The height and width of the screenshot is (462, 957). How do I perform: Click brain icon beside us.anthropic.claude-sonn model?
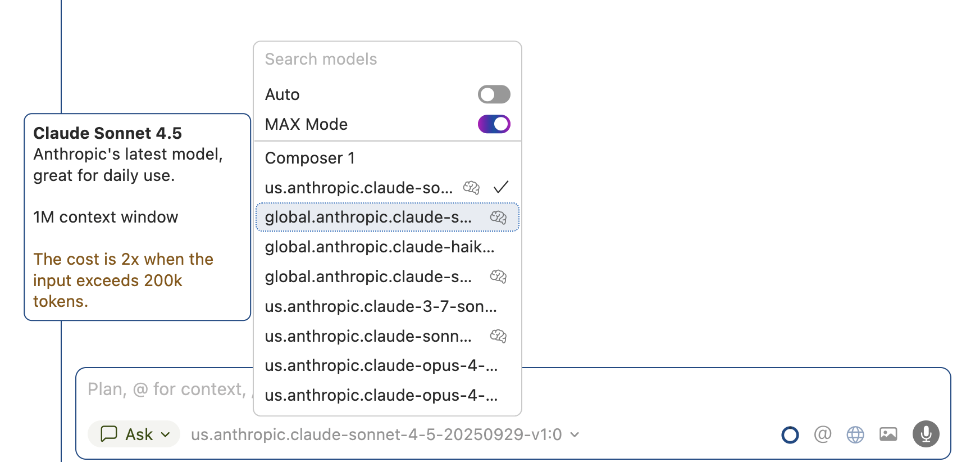pyautogui.click(x=498, y=336)
